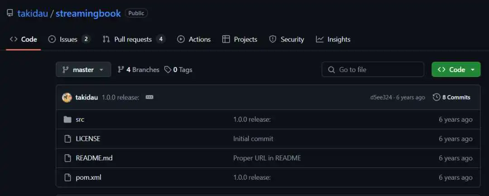Click takidau's avatar in the commit row

[x=67, y=97]
